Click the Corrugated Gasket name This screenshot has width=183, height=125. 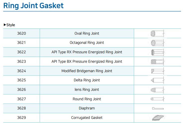click(x=87, y=118)
